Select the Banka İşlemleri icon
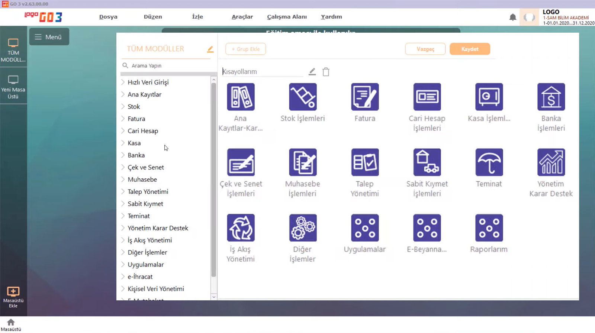The width and height of the screenshot is (595, 333). (551, 97)
